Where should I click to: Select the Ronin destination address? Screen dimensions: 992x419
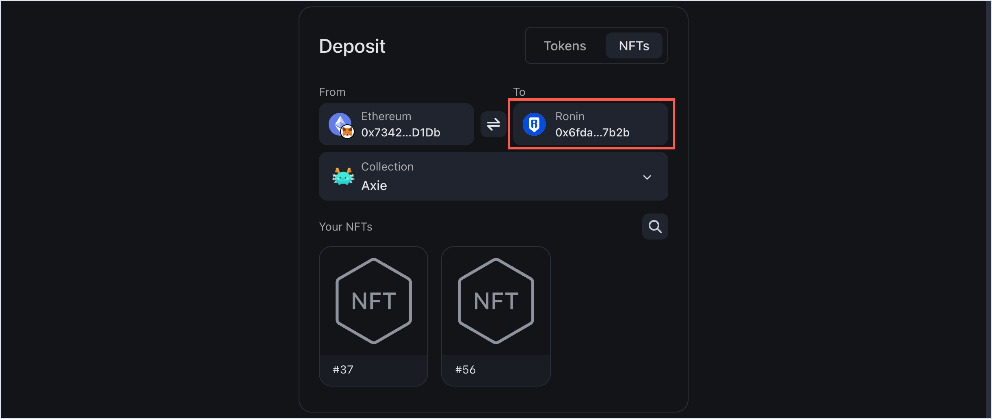591,124
